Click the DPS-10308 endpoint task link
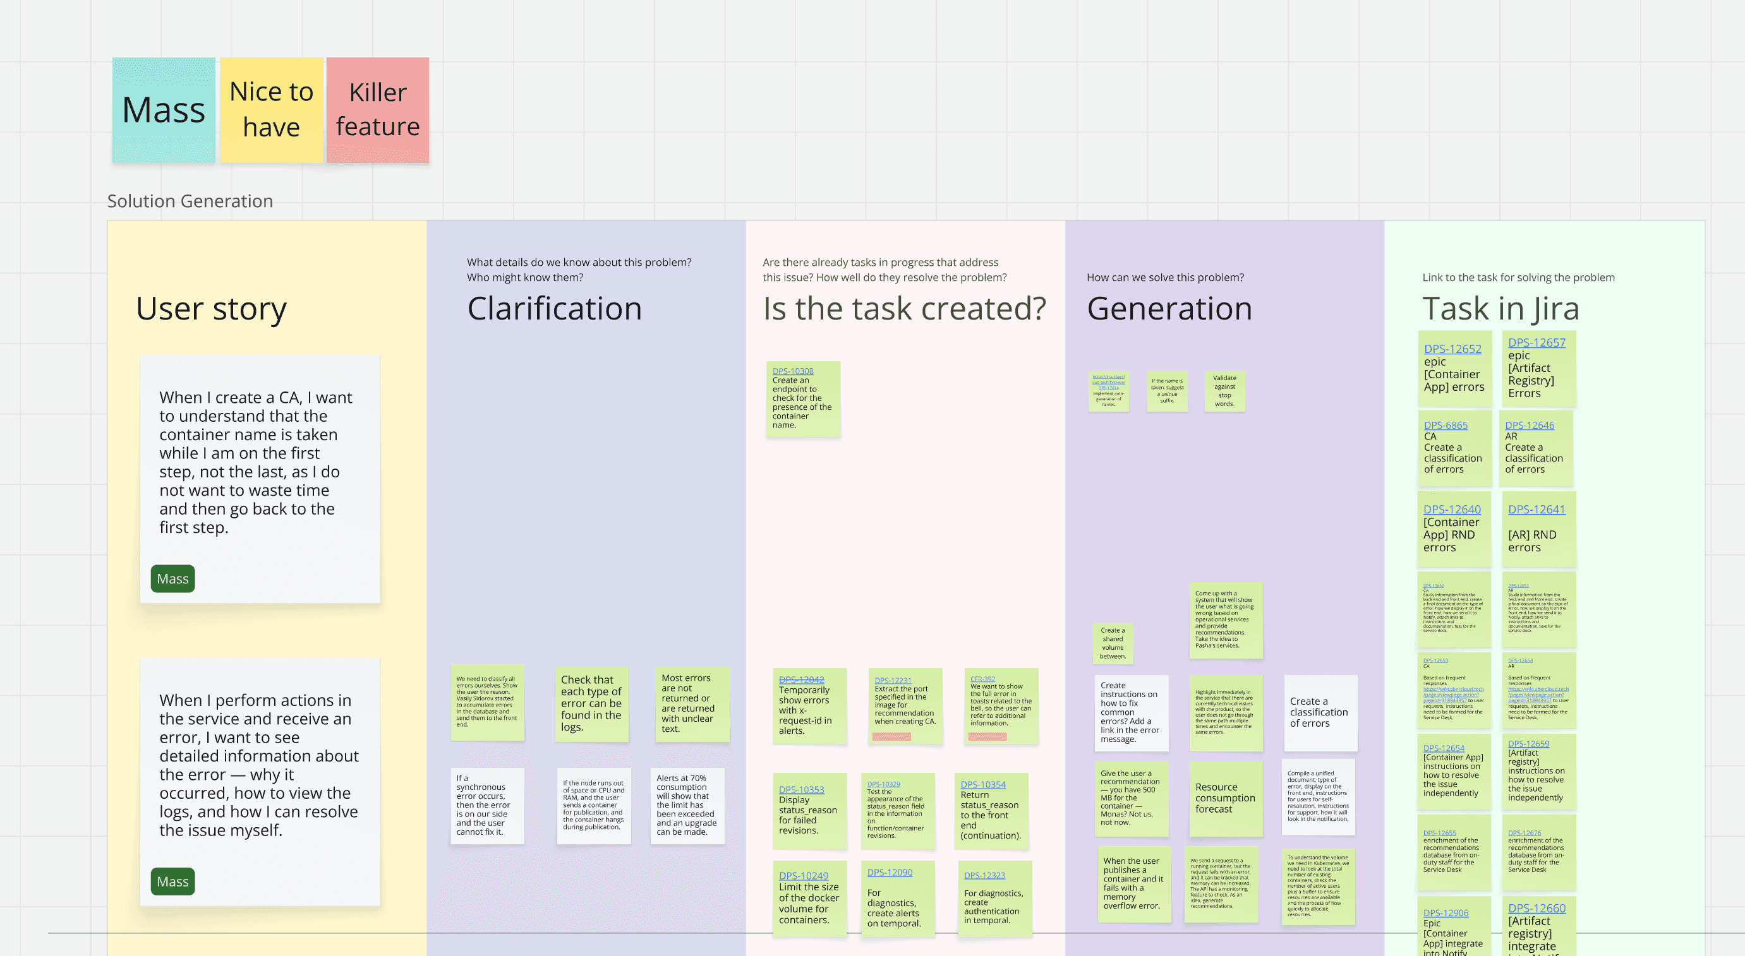The height and width of the screenshot is (956, 1745). (792, 371)
